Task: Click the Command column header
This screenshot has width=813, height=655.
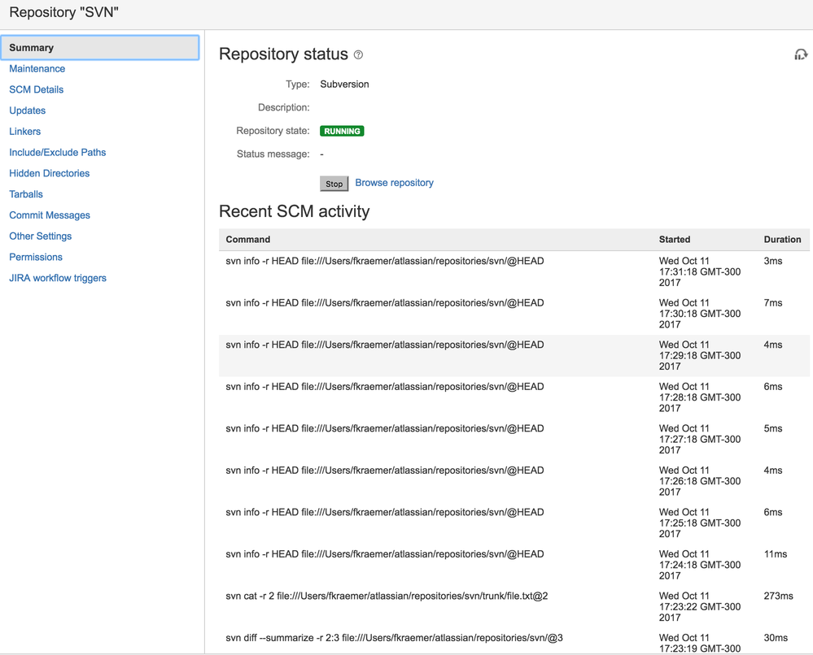Action: (248, 239)
